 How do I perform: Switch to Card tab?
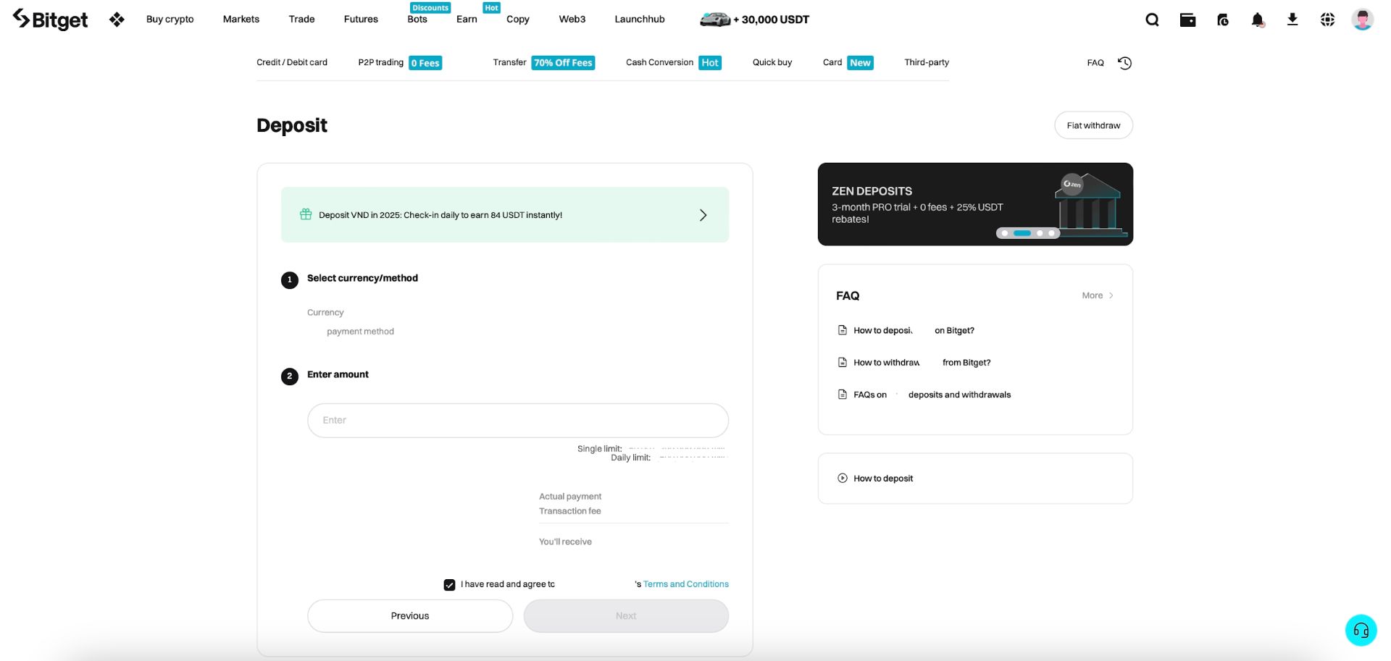coord(848,62)
